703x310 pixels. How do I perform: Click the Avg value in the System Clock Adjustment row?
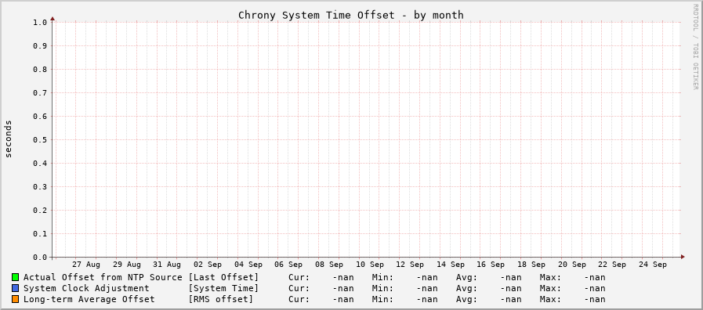[x=511, y=288]
